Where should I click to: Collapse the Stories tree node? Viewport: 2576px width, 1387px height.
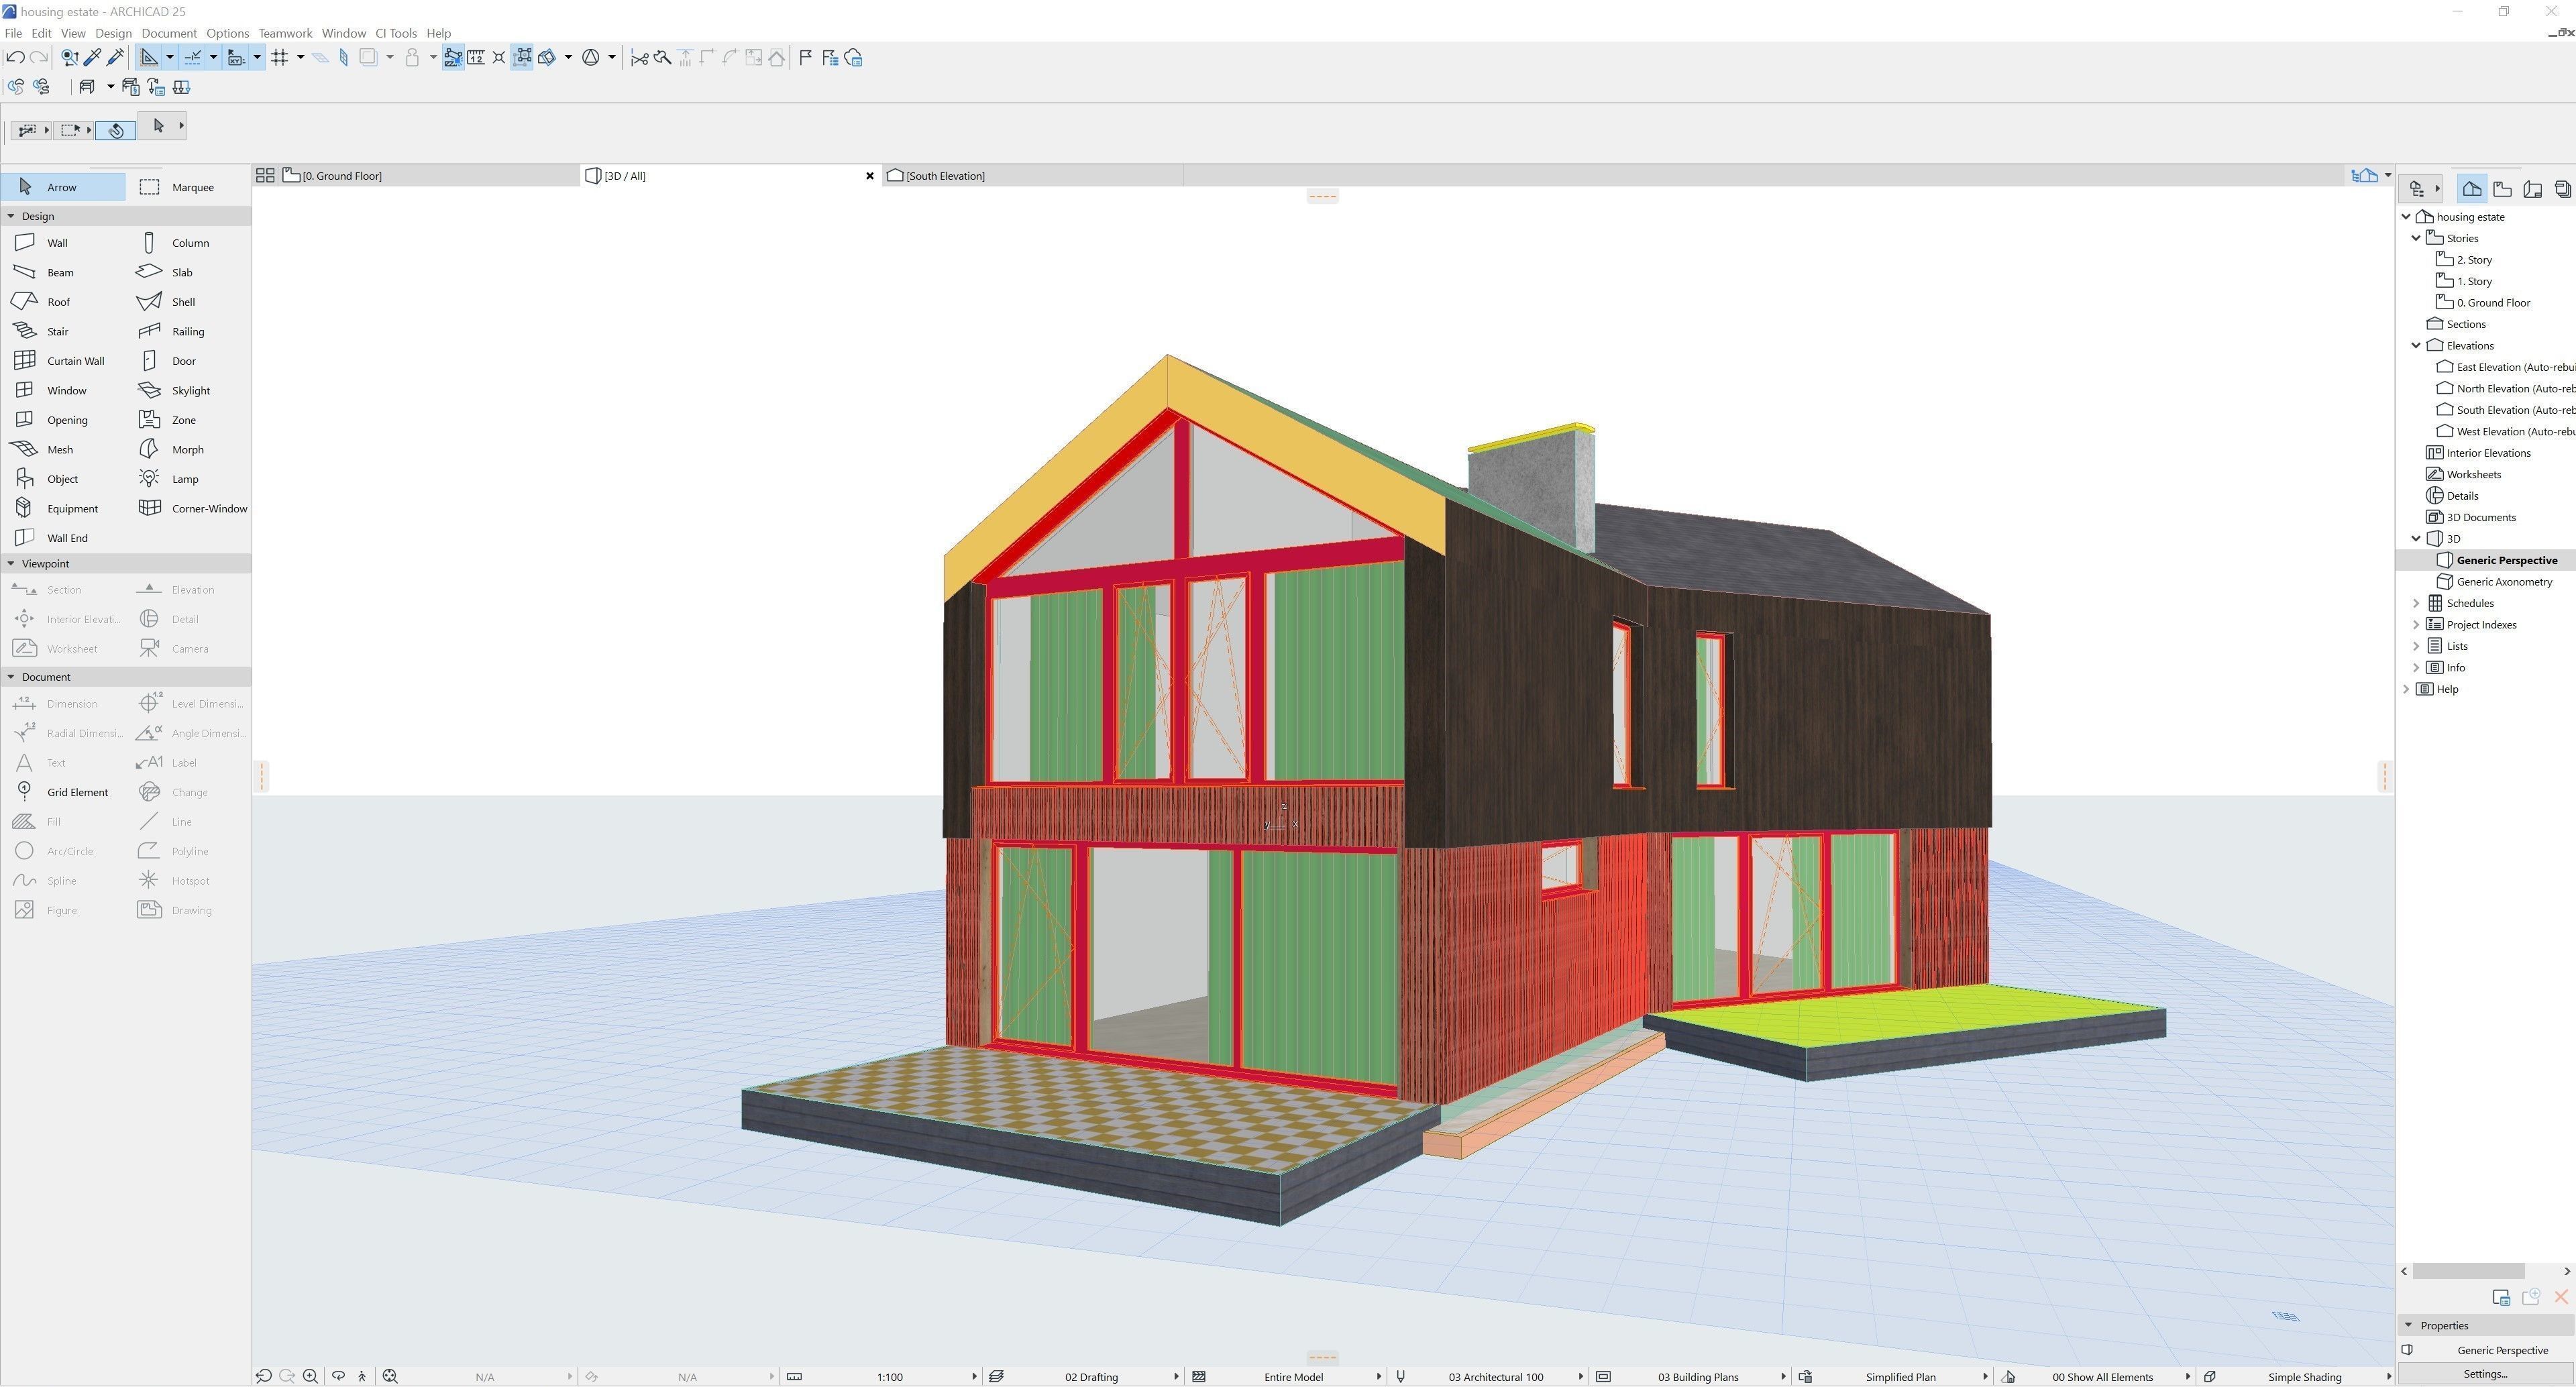tap(2416, 238)
